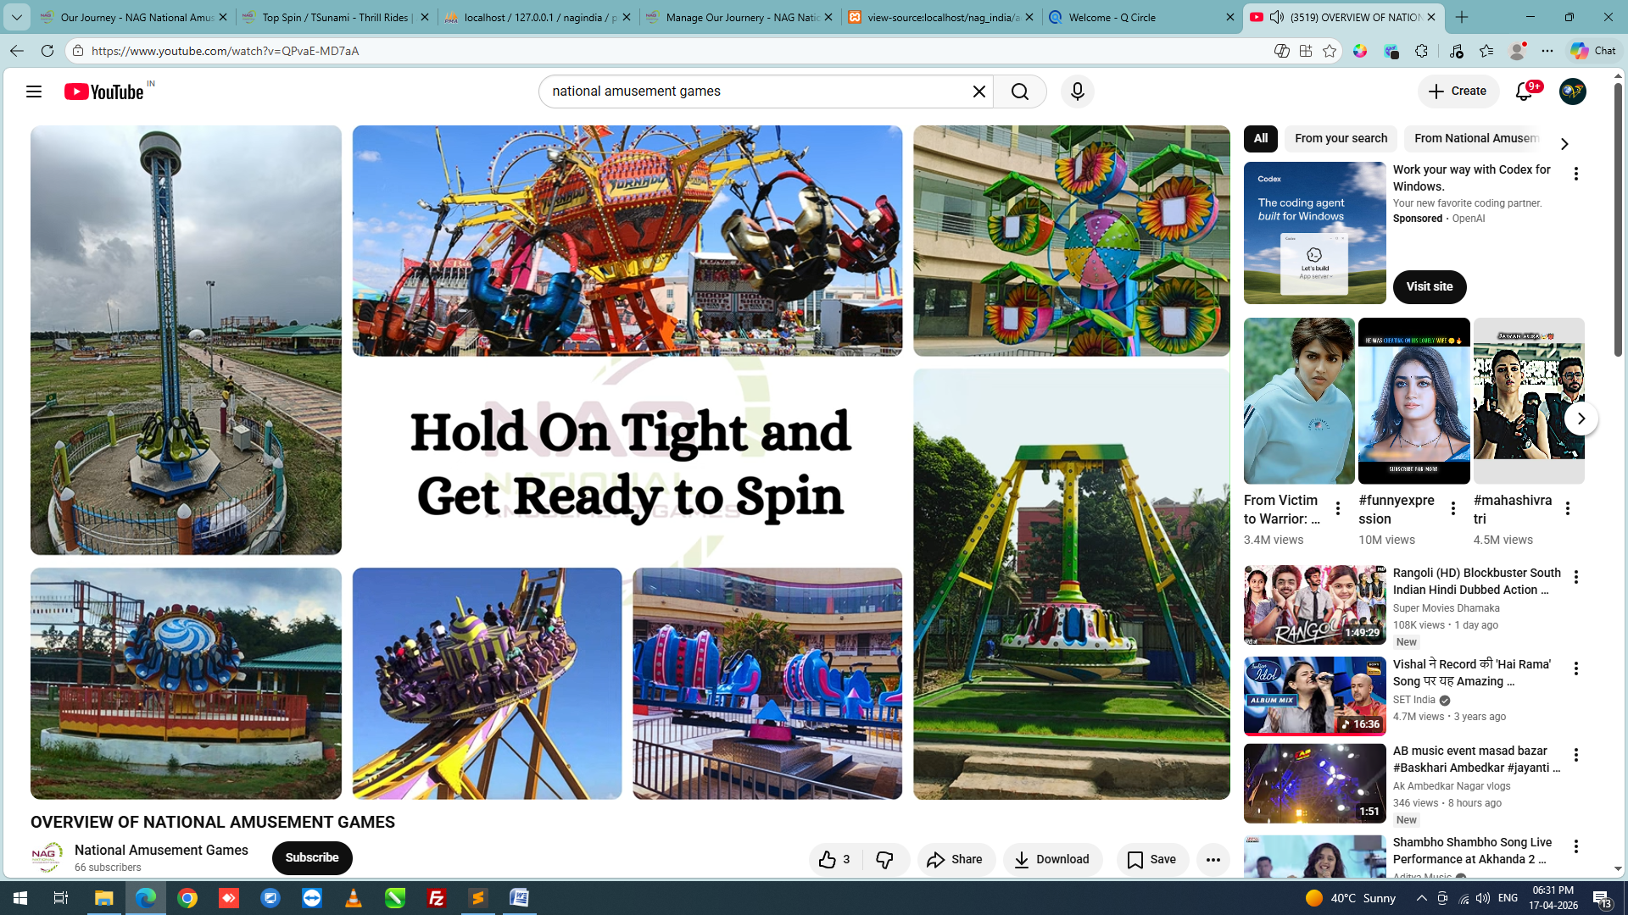Screen dimensions: 1628x915
Task: Download the video
Action: pos(1051,859)
